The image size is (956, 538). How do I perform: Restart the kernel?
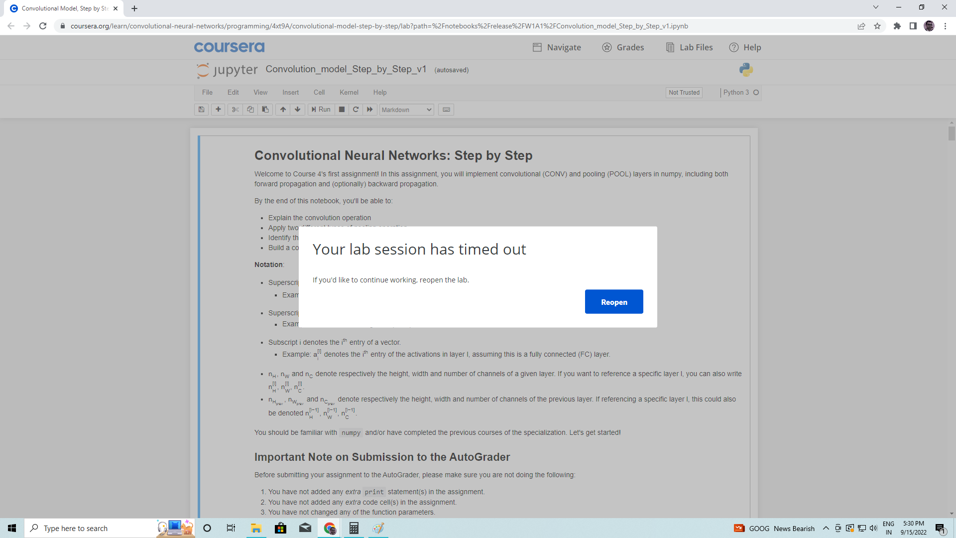click(x=356, y=110)
